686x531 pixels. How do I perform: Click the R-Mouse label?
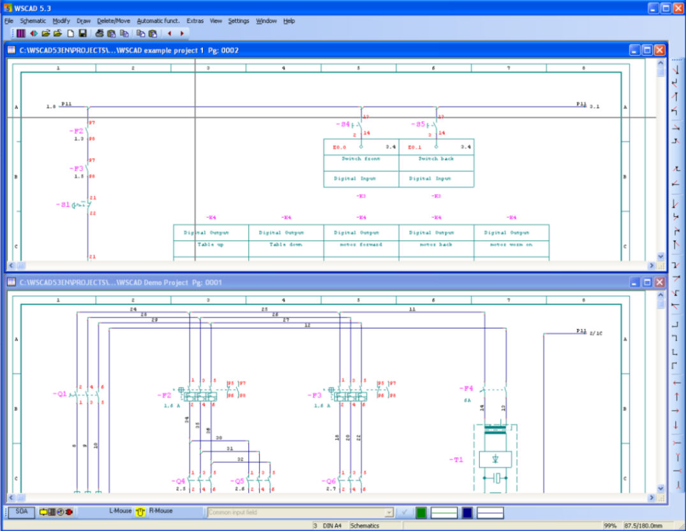pyautogui.click(x=161, y=511)
